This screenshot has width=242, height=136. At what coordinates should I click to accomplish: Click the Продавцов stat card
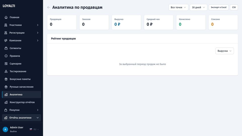[x=62, y=22]
